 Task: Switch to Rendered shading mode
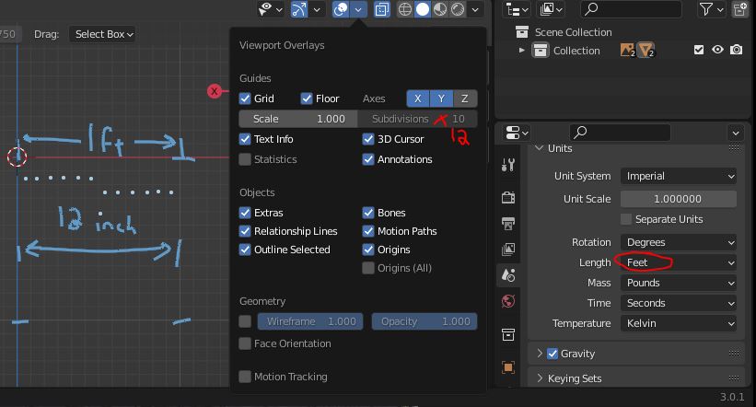(x=458, y=9)
